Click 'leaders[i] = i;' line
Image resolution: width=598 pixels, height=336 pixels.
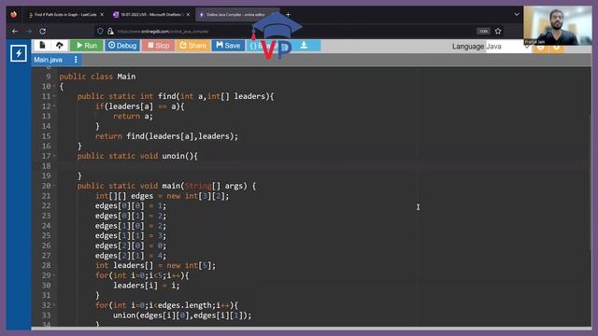point(146,286)
